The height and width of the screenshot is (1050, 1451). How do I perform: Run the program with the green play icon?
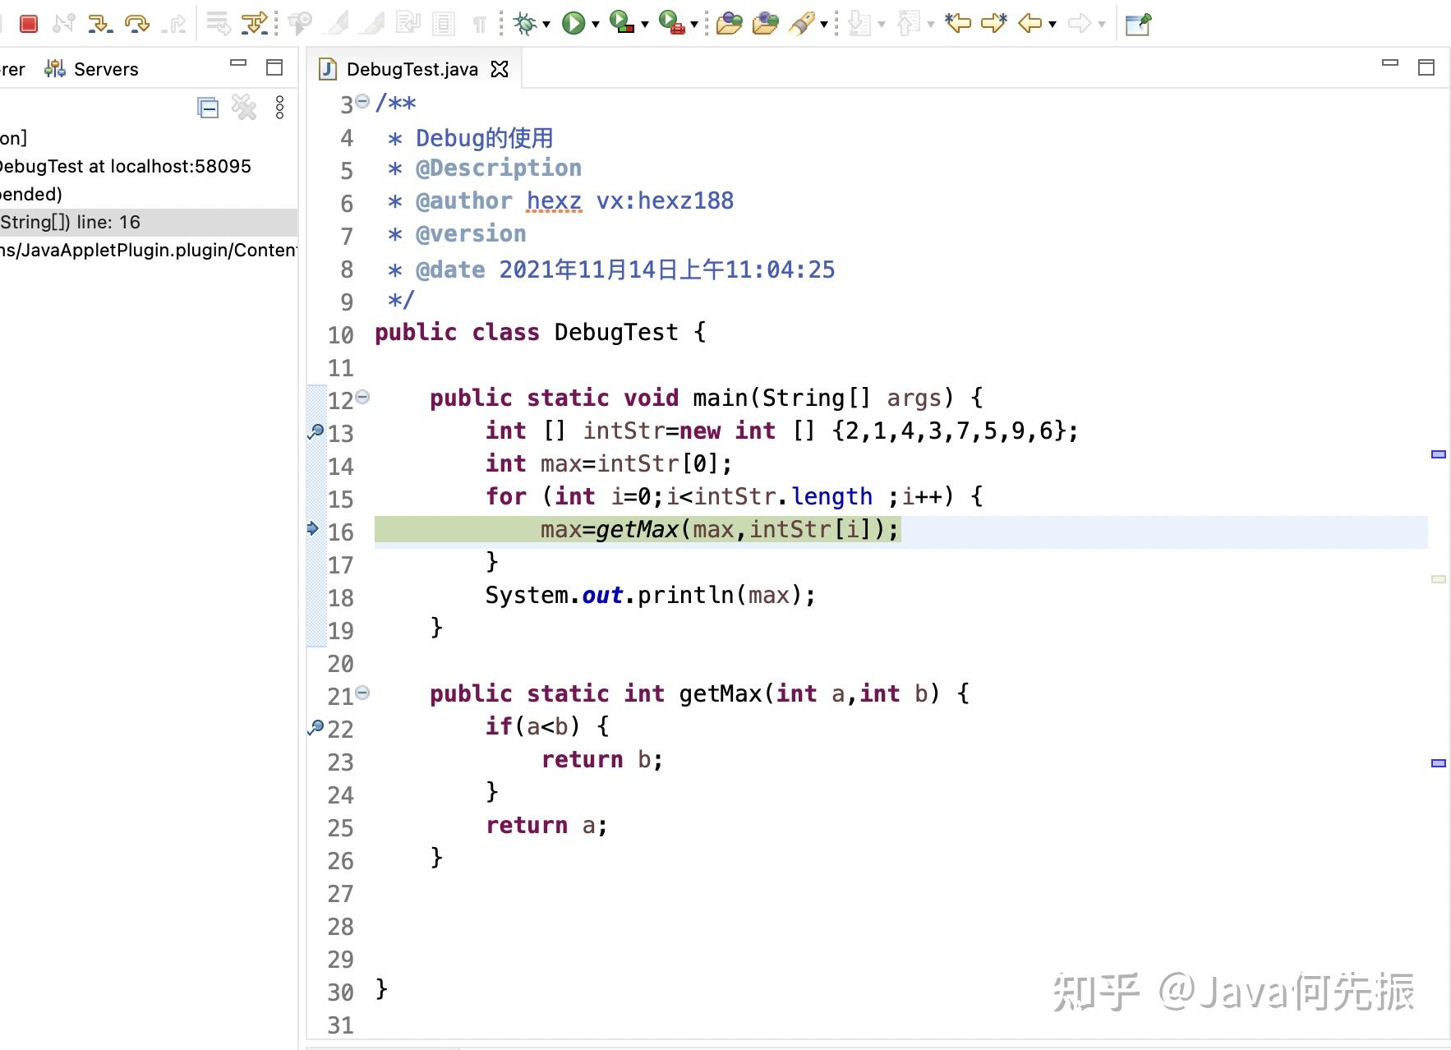573,24
